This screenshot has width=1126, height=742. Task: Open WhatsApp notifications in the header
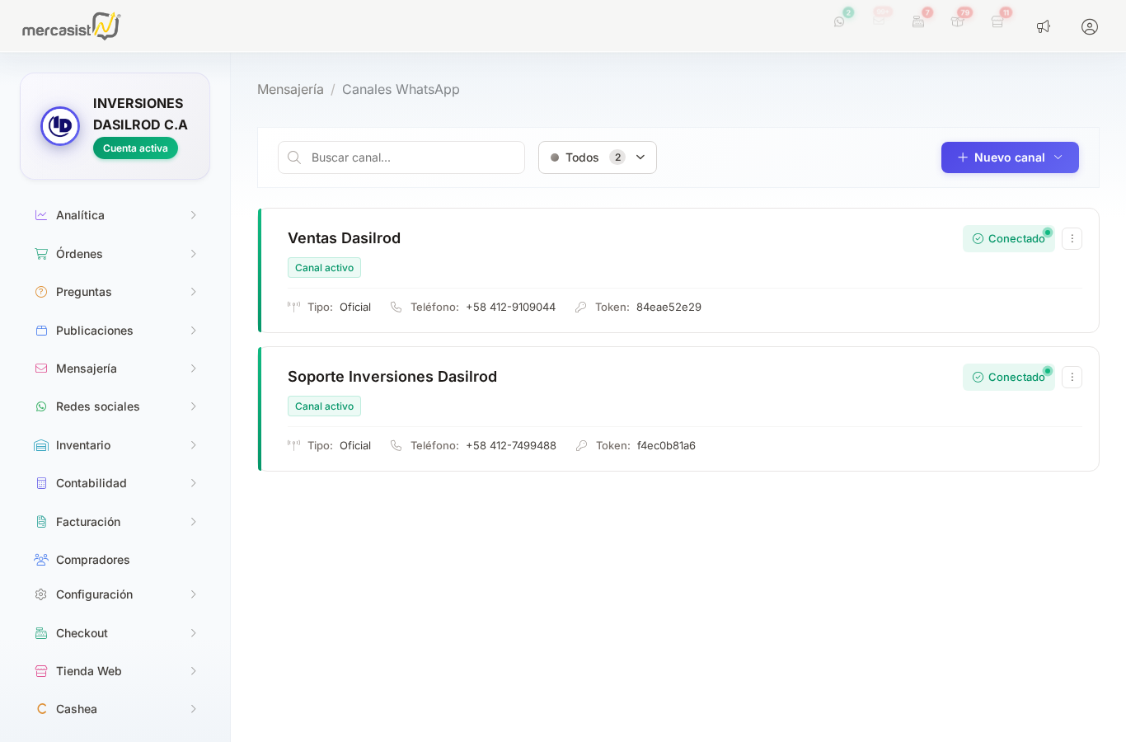839,22
